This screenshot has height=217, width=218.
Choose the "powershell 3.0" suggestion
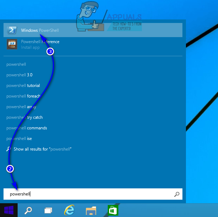pyautogui.click(x=19, y=75)
